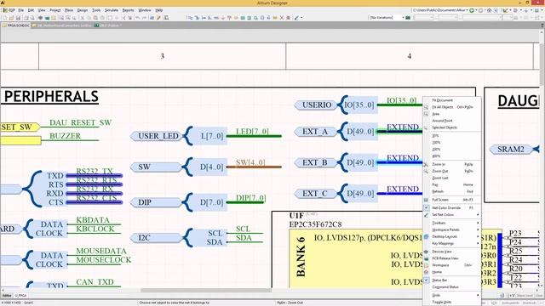Click the horizontal scrollbar thumb

click(206, 290)
